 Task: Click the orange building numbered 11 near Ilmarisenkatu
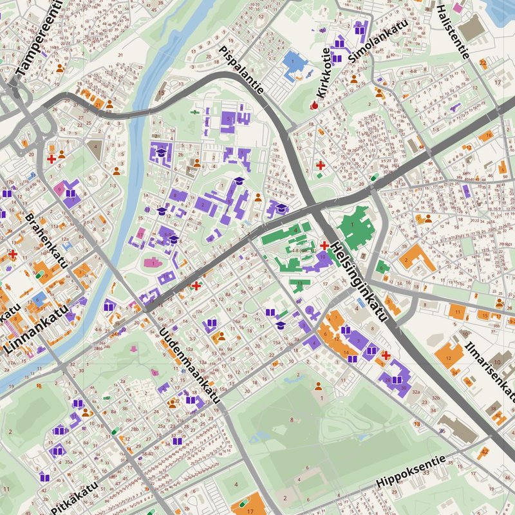(458, 311)
